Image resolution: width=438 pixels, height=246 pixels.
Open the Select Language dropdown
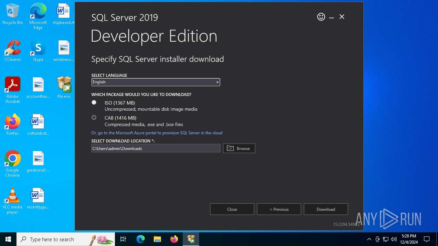[x=156, y=82]
